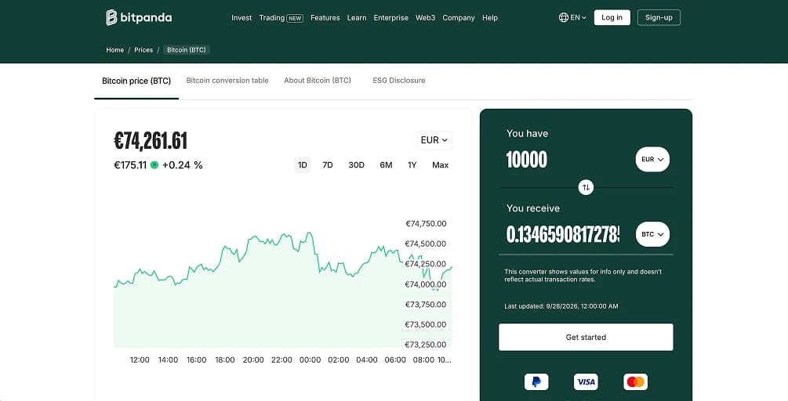The image size is (788, 401).
Task: Open the Invest menu
Action: tap(241, 17)
